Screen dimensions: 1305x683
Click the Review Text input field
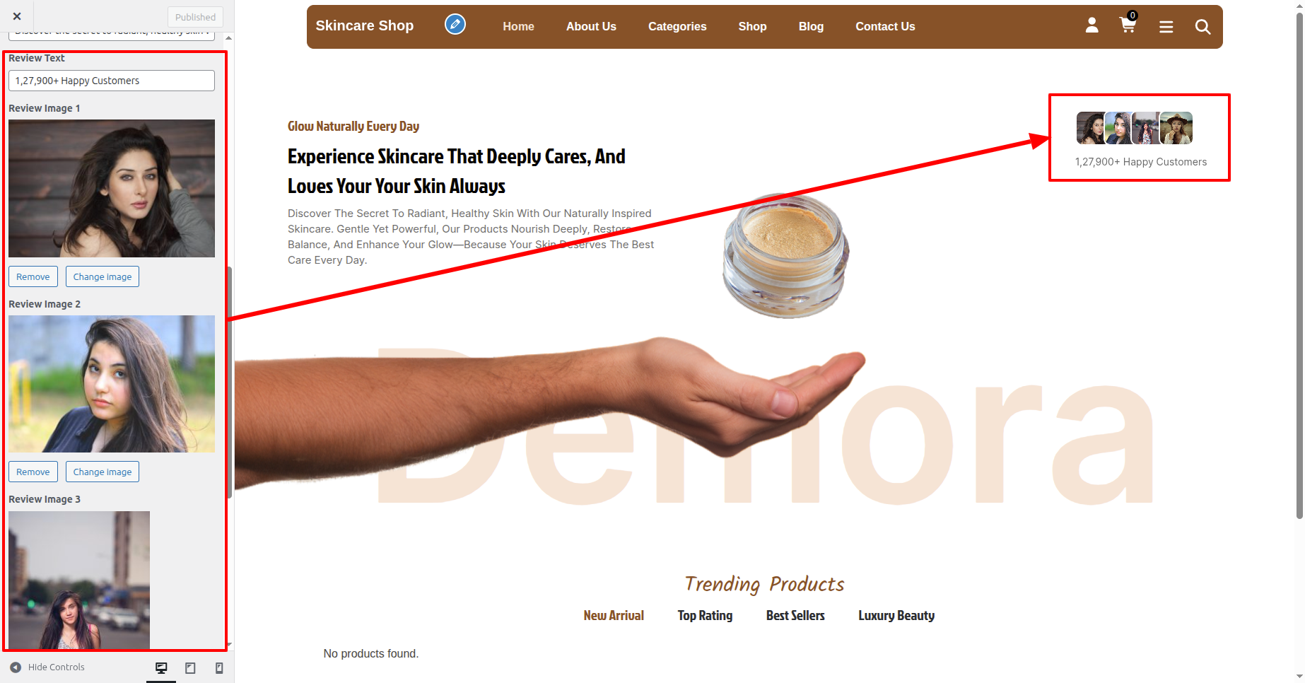click(x=112, y=81)
